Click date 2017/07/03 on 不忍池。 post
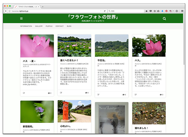The width and height of the screenshot is (188, 137). (x=108, y=64)
